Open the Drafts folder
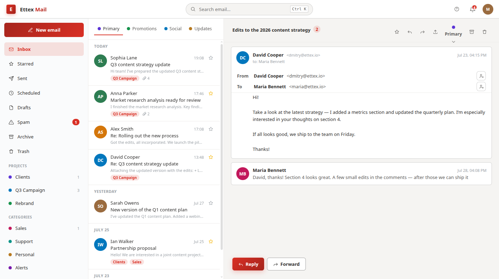 [44, 107]
